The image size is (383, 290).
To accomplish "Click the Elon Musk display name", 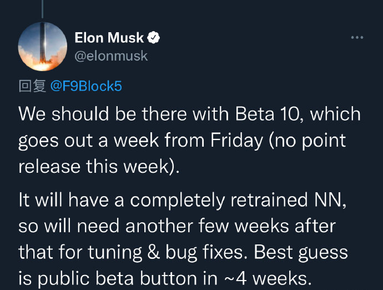I will pos(109,38).
